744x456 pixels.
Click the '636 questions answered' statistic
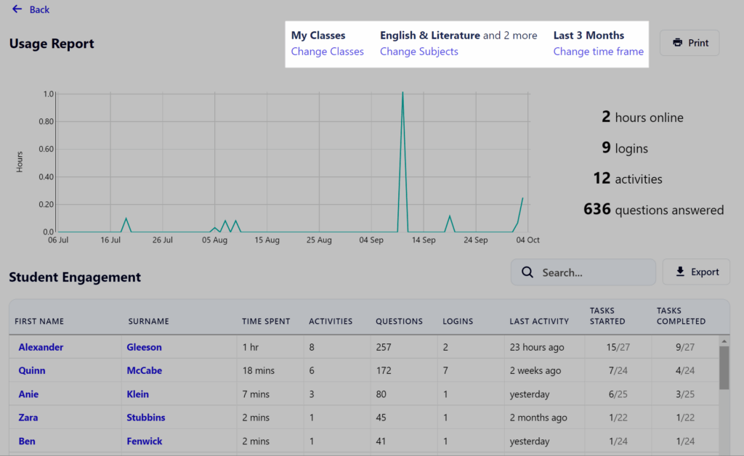click(x=653, y=209)
